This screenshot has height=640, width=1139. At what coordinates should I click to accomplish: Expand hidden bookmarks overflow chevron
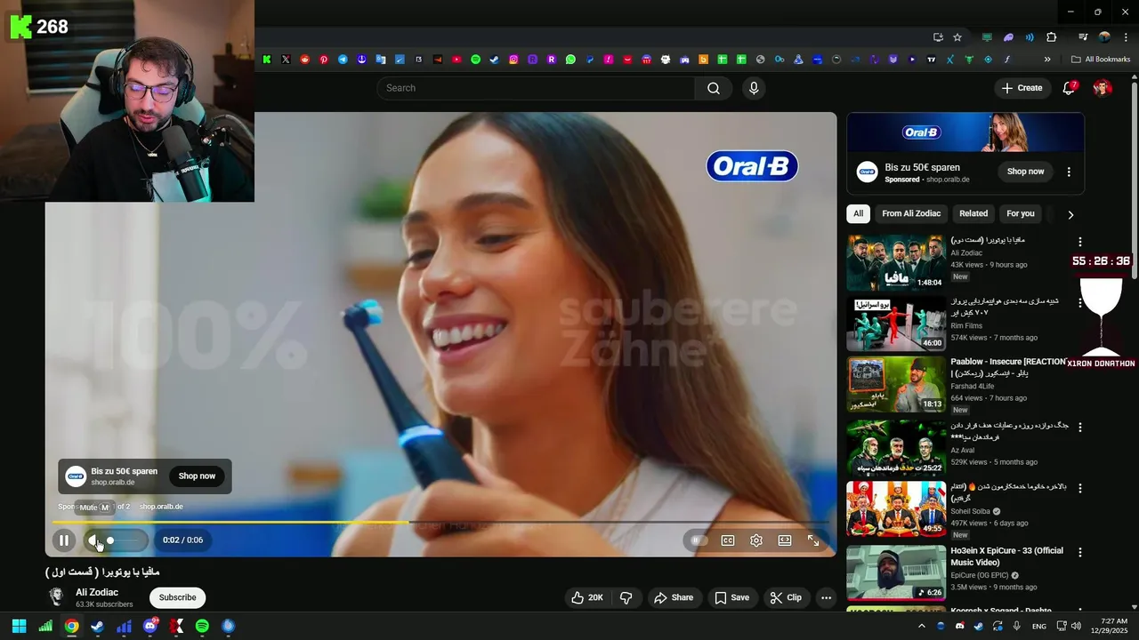click(1047, 60)
